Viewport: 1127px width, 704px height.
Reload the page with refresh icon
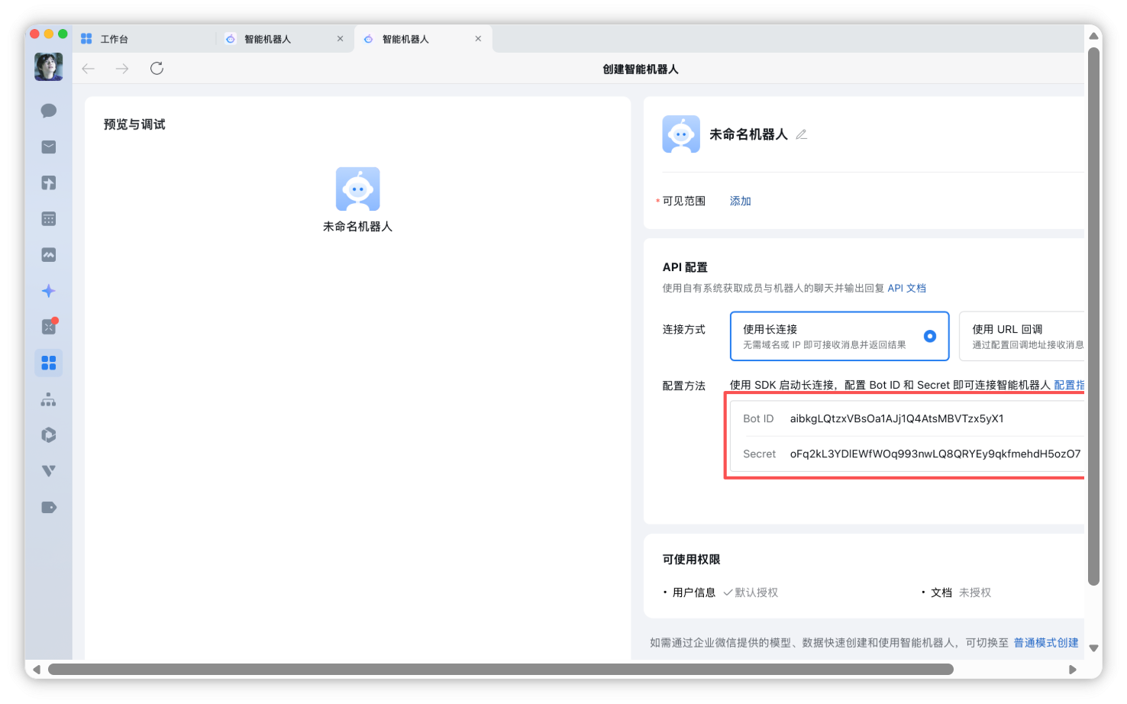157,69
